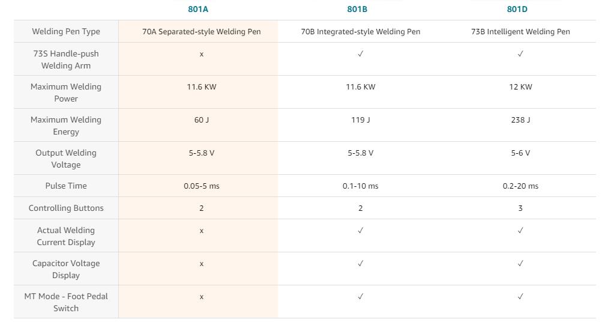611x328 pixels.
Task: Select the Controlling Buttons row label
Action: click(x=66, y=208)
